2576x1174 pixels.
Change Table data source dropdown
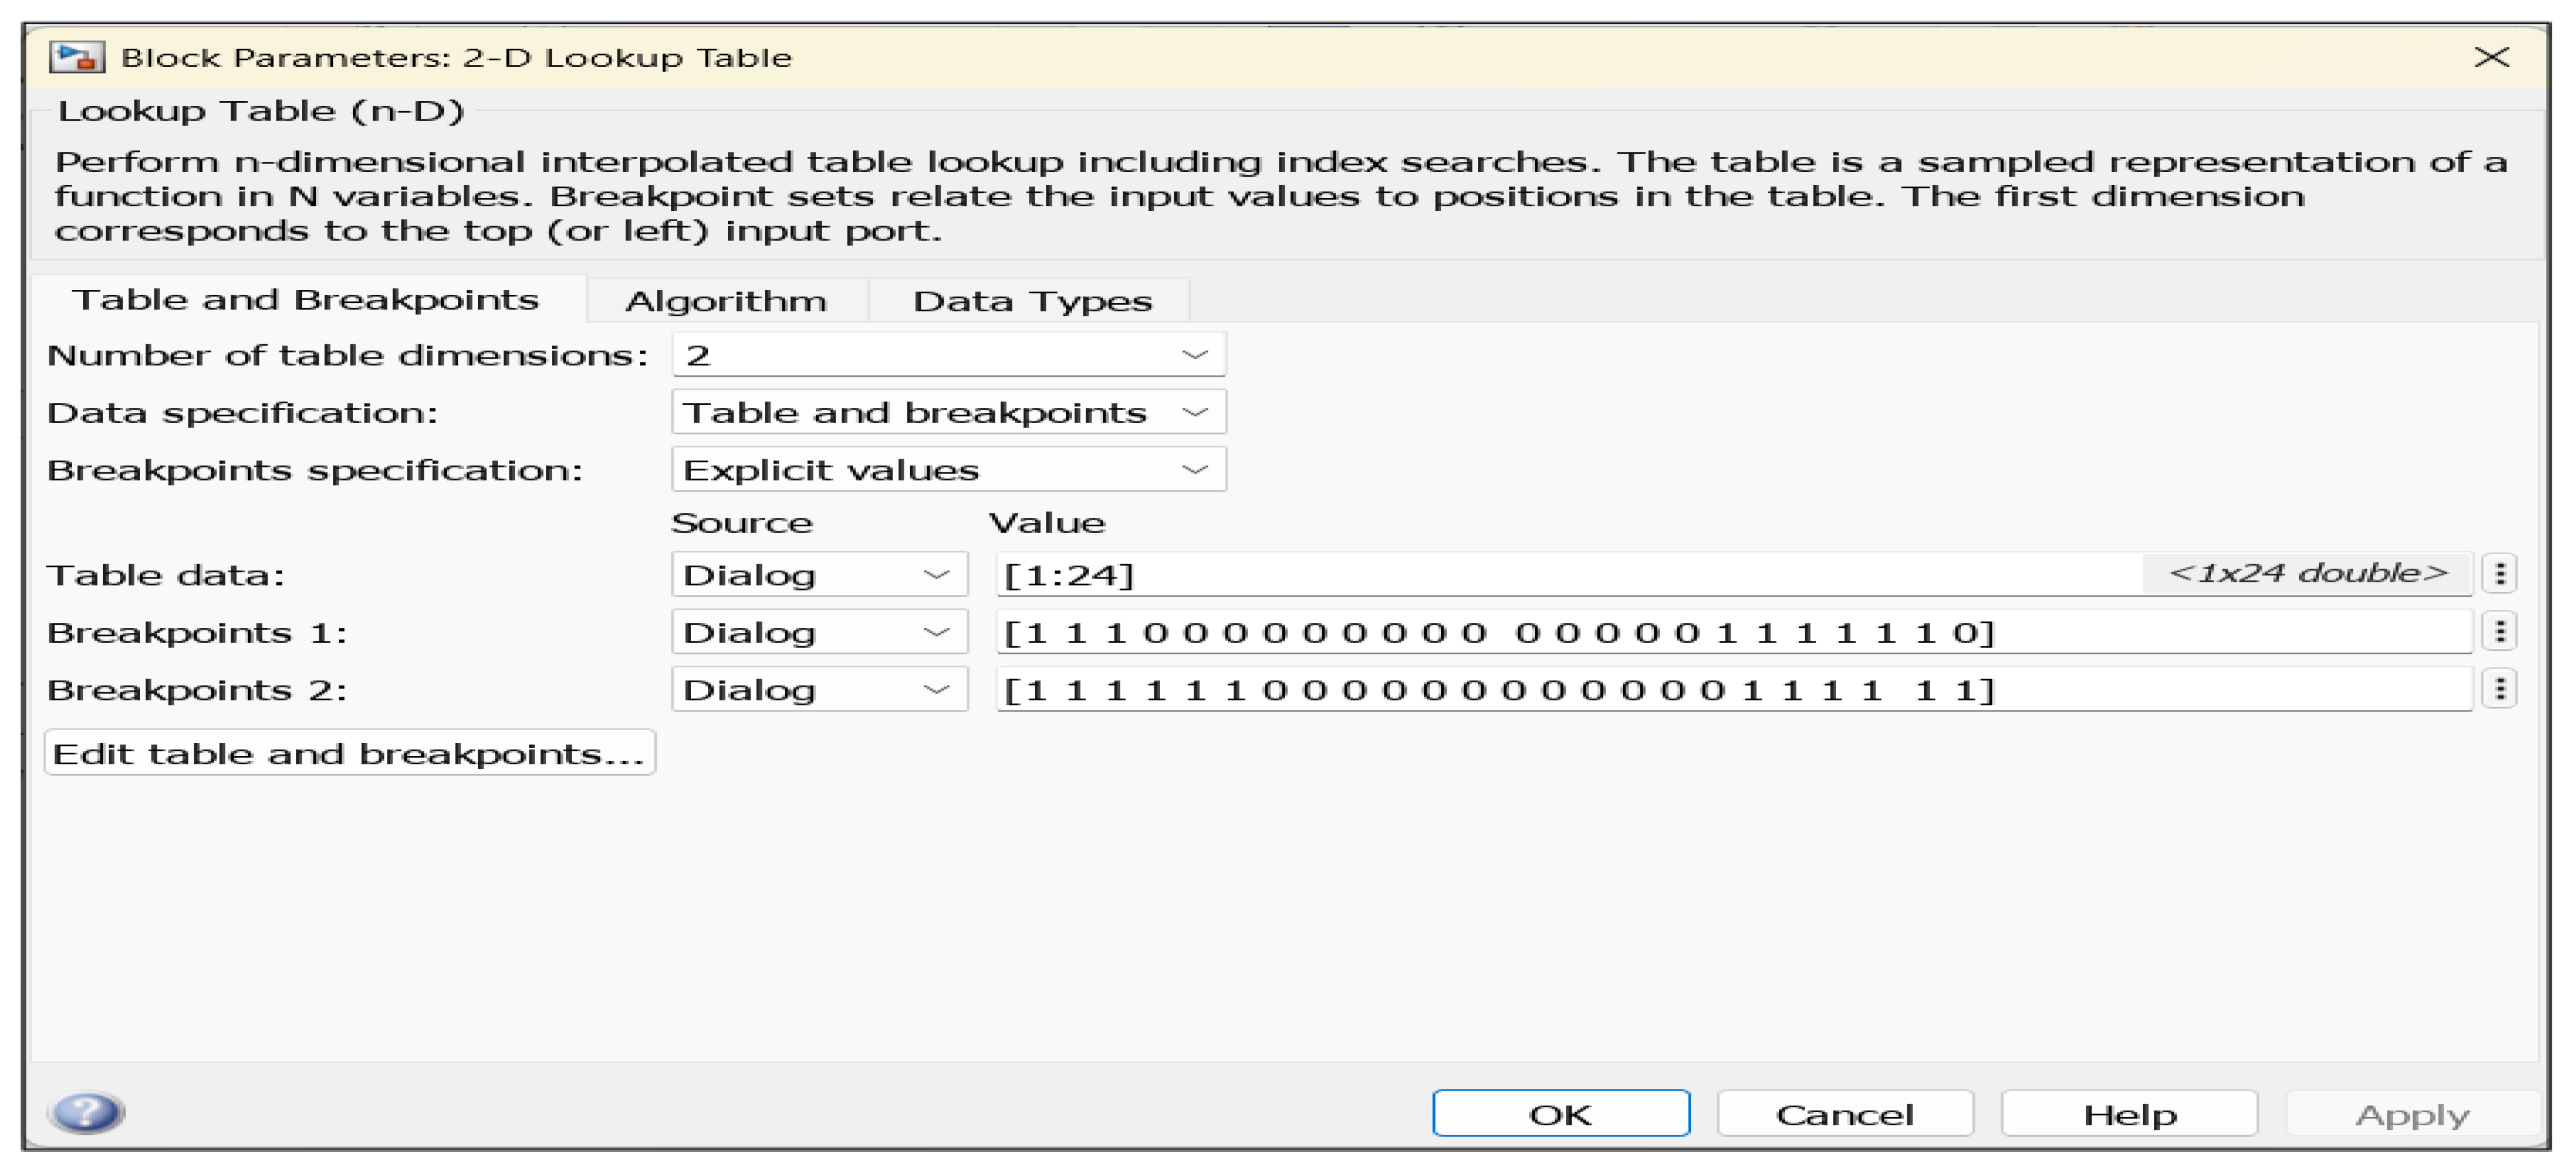point(819,575)
